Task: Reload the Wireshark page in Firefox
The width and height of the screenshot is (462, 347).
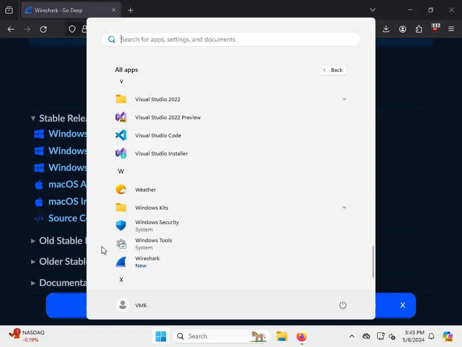Action: coord(43,29)
